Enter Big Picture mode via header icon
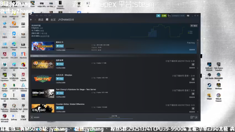The height and width of the screenshot is (132, 235). point(188,16)
